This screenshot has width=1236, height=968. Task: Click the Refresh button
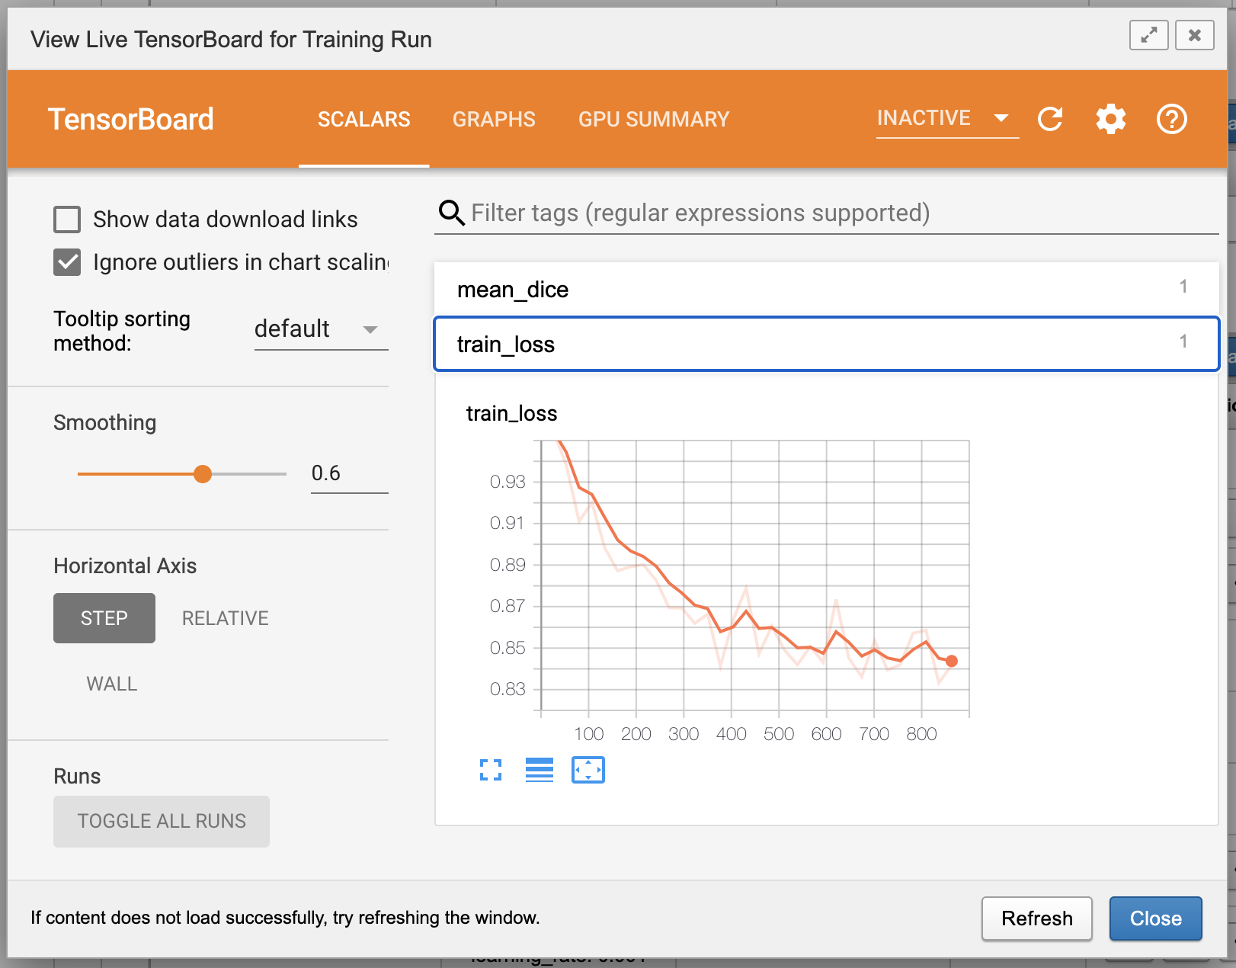point(1036,918)
